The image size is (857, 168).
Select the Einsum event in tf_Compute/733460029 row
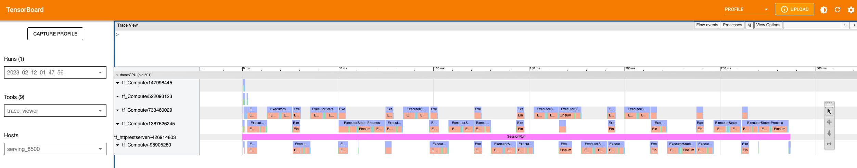tap(565, 115)
